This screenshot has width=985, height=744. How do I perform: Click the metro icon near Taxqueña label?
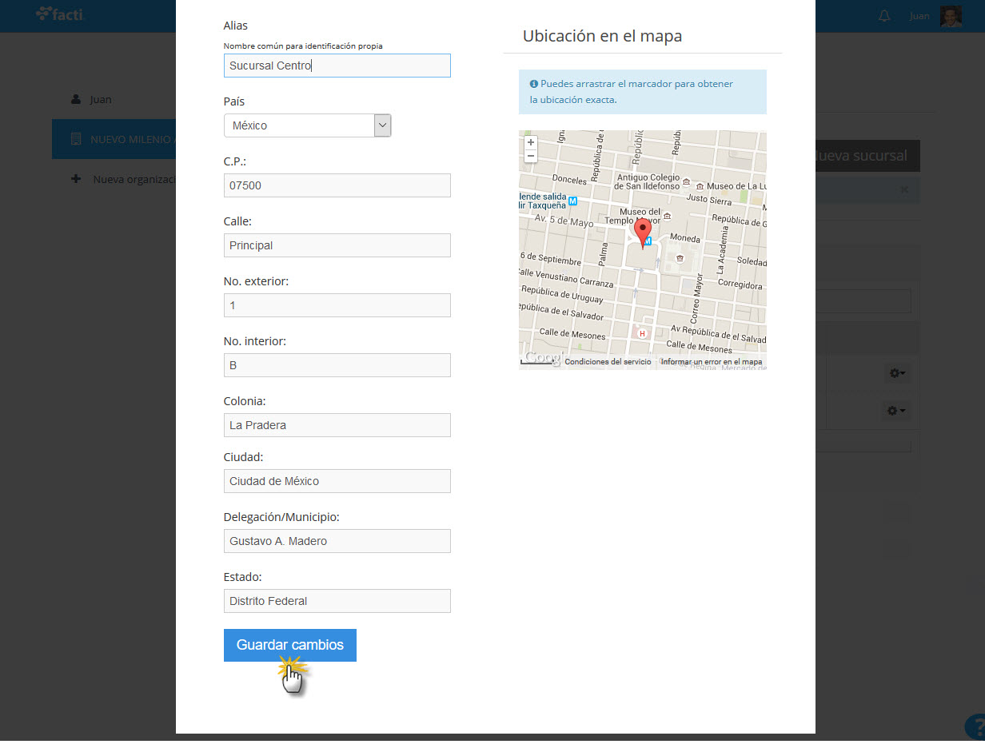[x=572, y=201]
